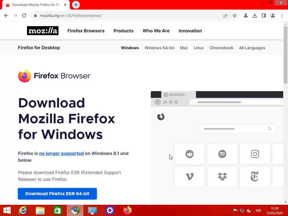Select the Linux platform link
The height and width of the screenshot is (216, 288).
(199, 48)
